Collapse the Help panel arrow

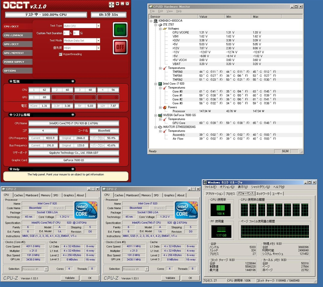click(x=73, y=169)
